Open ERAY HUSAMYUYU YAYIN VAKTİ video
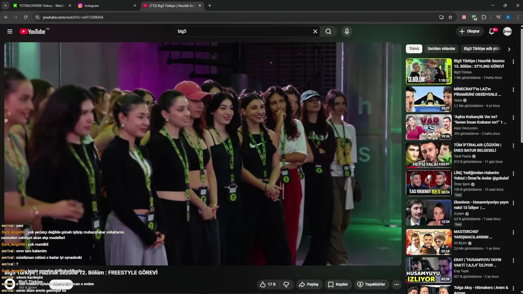 pos(478,263)
